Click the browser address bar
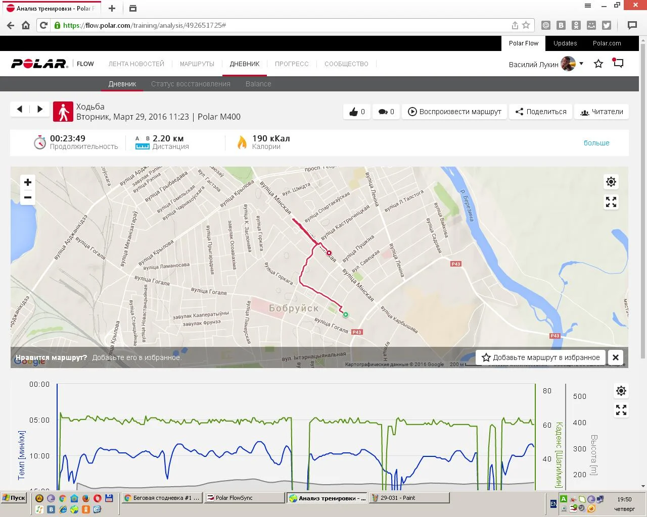Viewport: 647px width, 517px height. point(286,25)
